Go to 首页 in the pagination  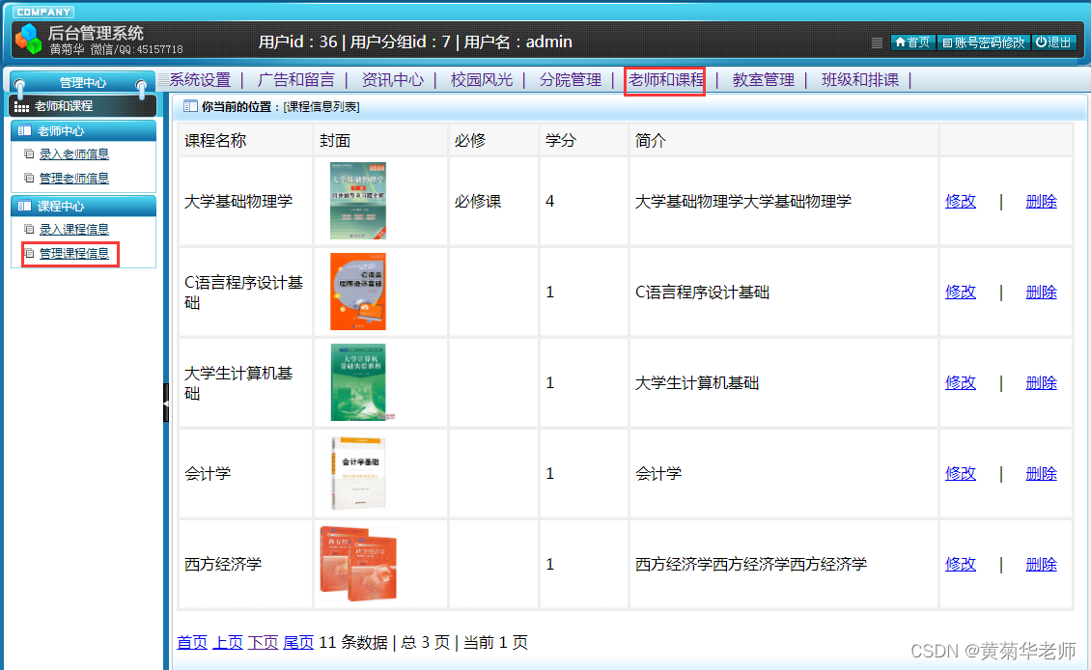tap(192, 642)
